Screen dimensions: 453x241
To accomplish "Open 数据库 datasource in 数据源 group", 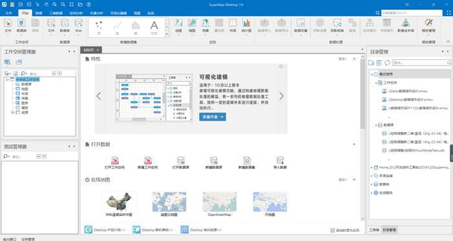I will click(65, 25).
